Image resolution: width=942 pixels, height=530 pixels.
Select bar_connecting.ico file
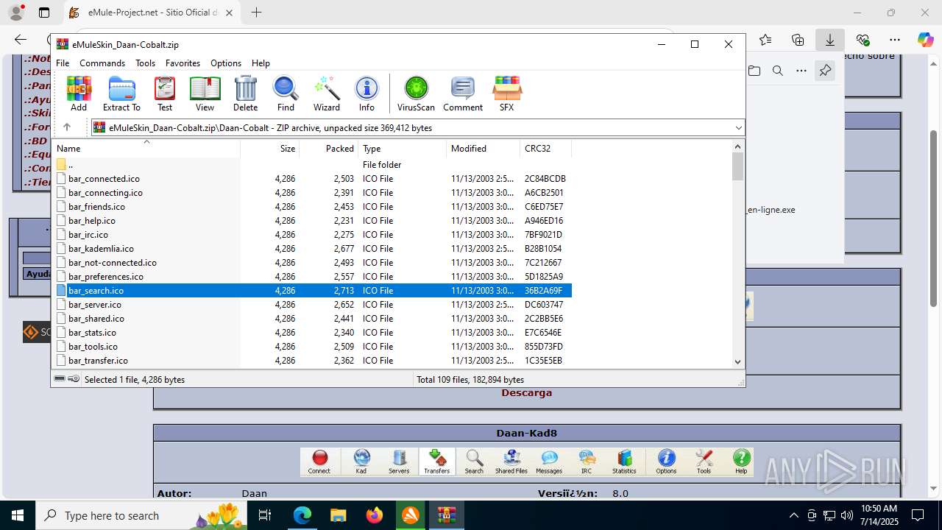click(x=312, y=192)
